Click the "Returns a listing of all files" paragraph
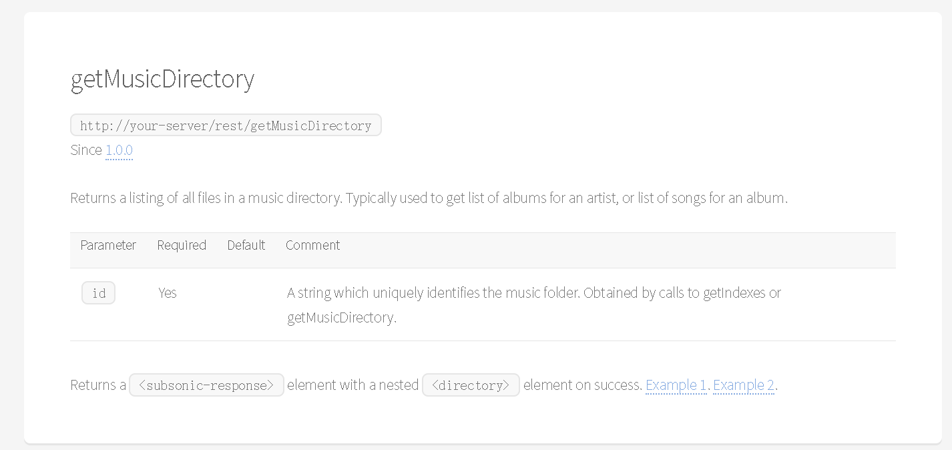This screenshot has width=952, height=450. tap(429, 198)
